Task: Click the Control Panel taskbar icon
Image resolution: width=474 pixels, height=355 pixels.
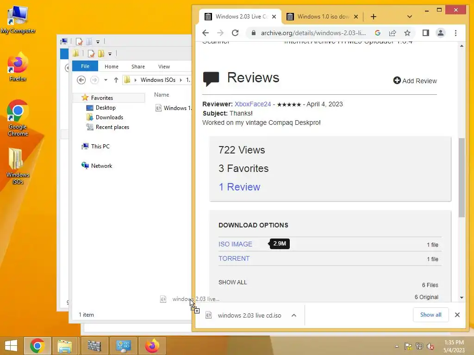Action: tap(123, 346)
